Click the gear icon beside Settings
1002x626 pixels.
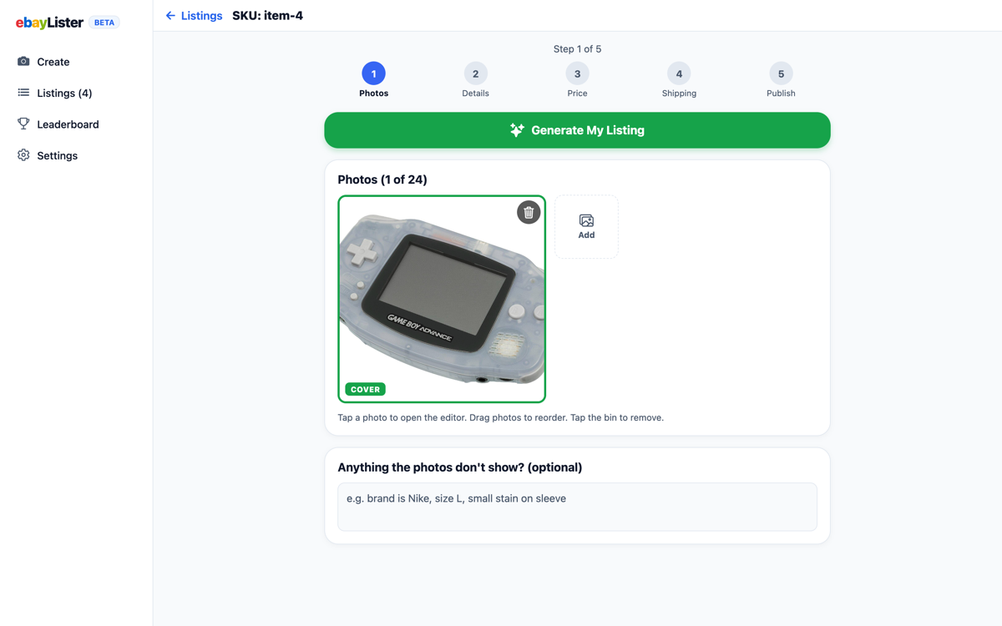tap(23, 155)
